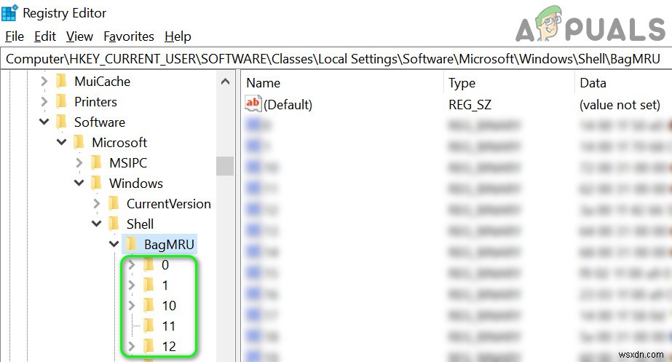Select the Microsoft folder icon
The width and height of the screenshot is (672, 362).
click(79, 142)
